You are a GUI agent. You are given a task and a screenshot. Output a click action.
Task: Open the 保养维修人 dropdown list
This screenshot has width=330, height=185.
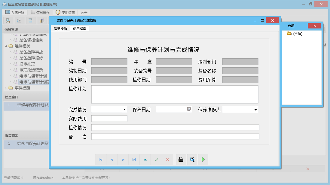click(255, 110)
